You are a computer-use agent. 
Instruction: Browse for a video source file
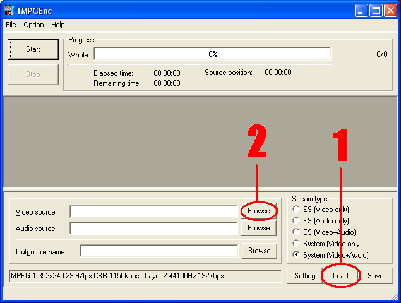[259, 211]
